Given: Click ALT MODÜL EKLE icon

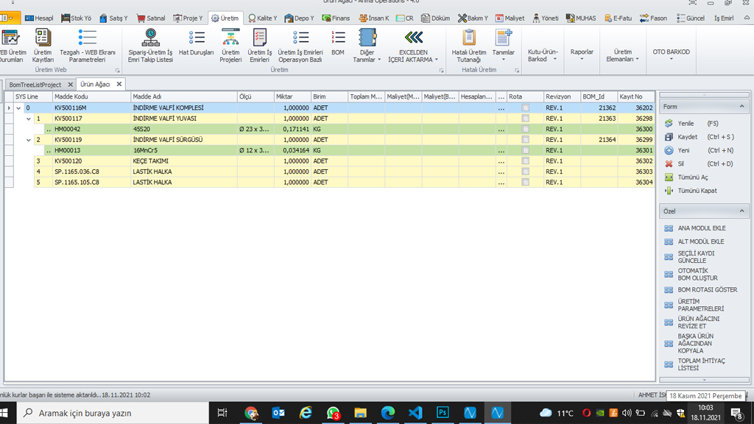Looking at the screenshot, I should point(669,241).
